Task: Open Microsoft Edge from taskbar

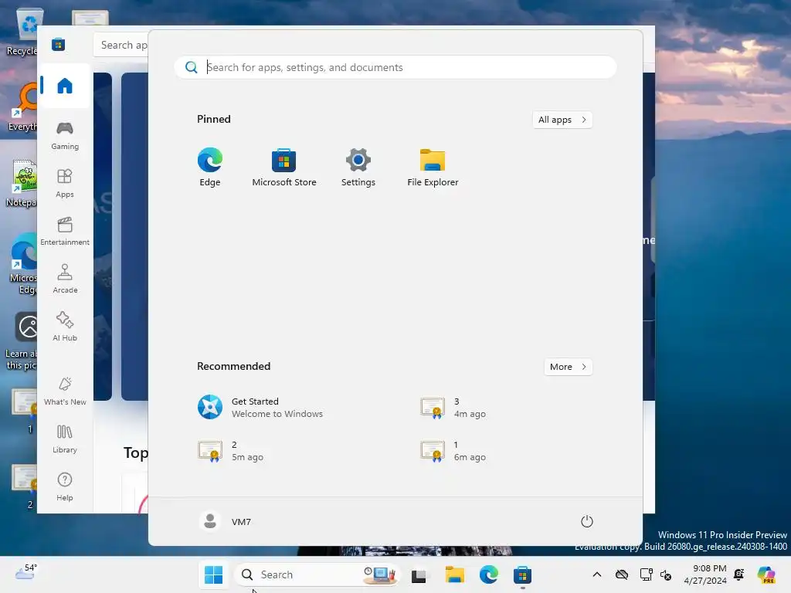Action: click(488, 574)
